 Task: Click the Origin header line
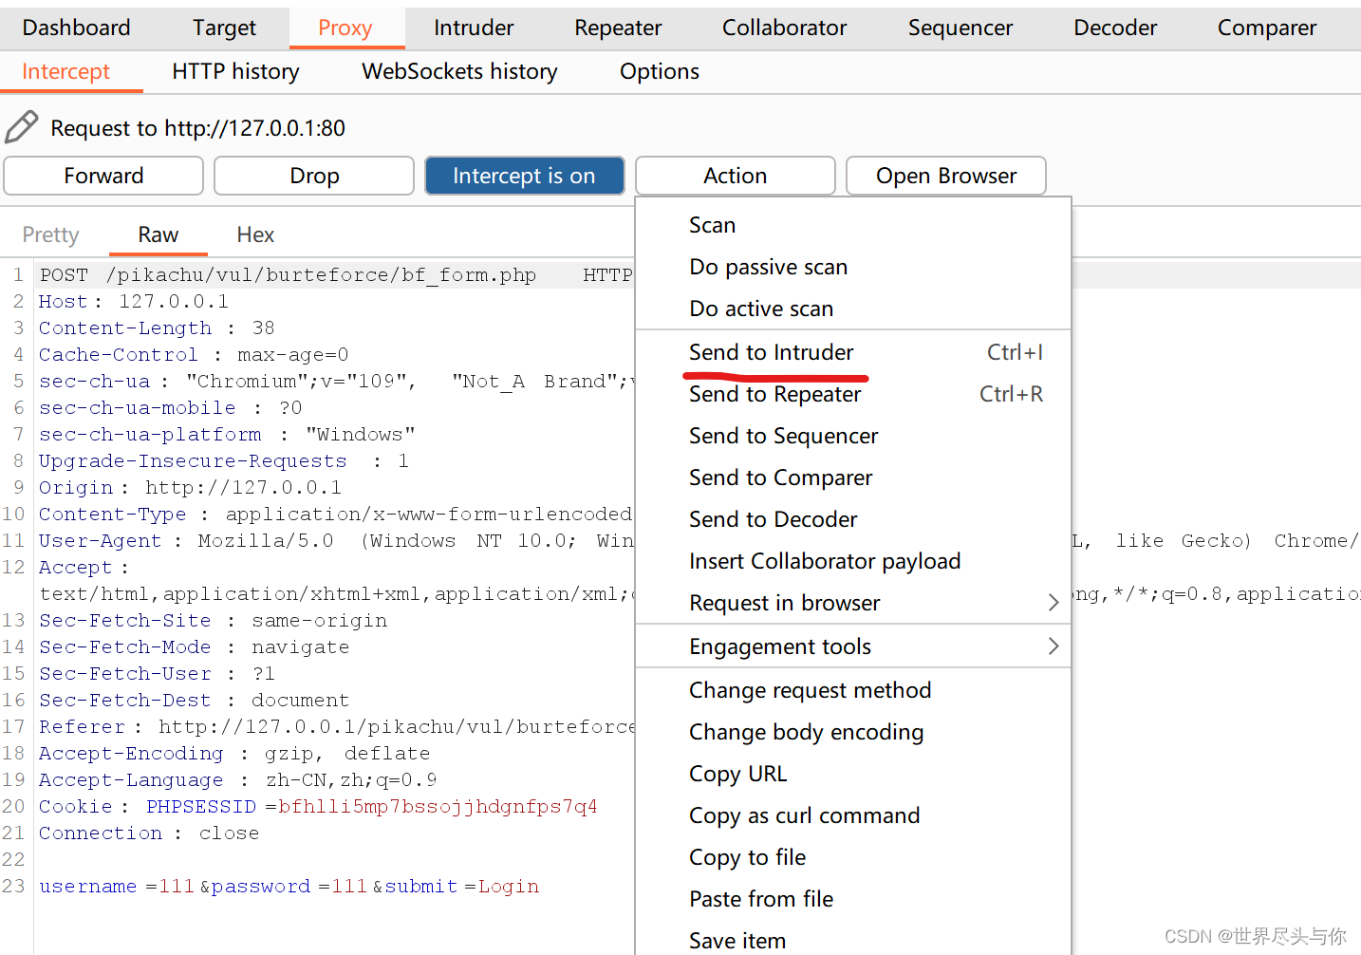190,488
